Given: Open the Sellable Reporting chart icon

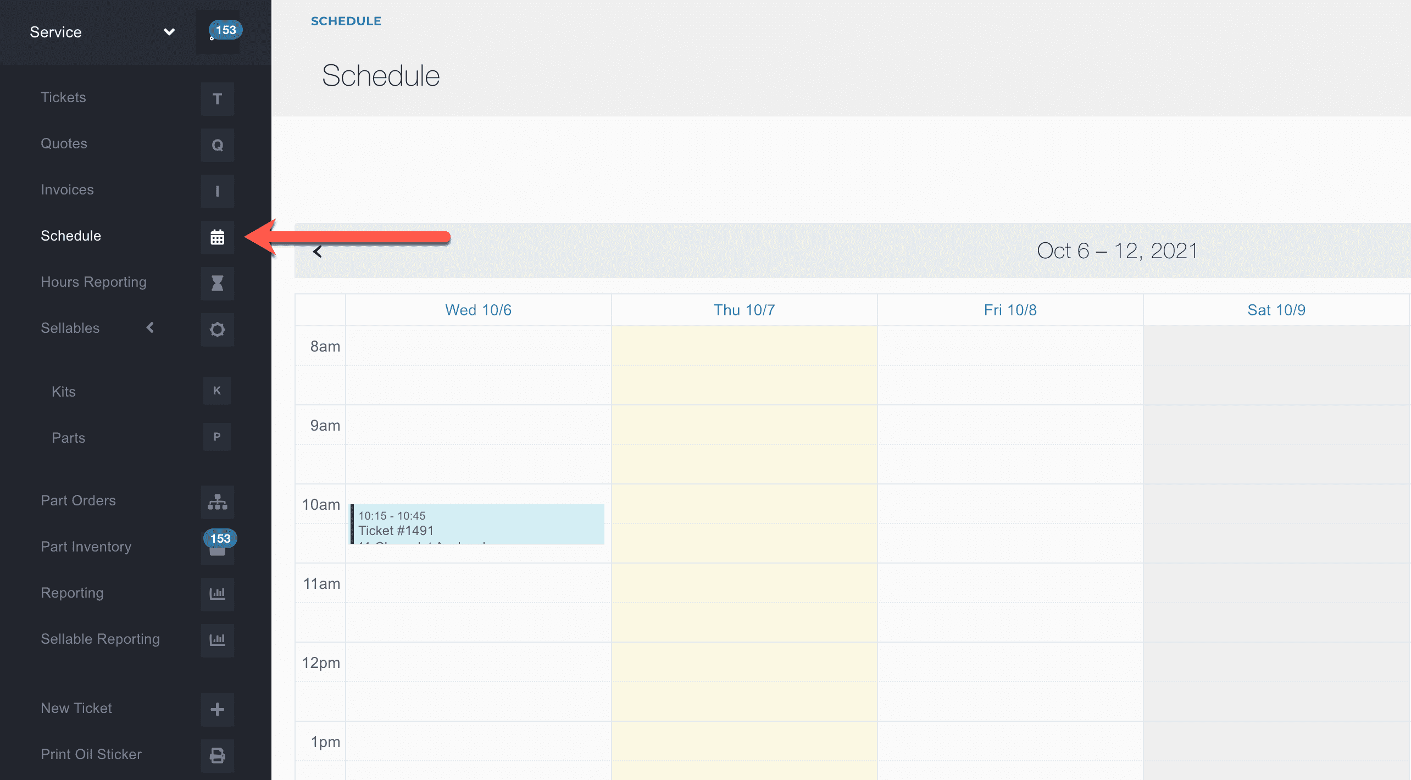Looking at the screenshot, I should coord(217,640).
